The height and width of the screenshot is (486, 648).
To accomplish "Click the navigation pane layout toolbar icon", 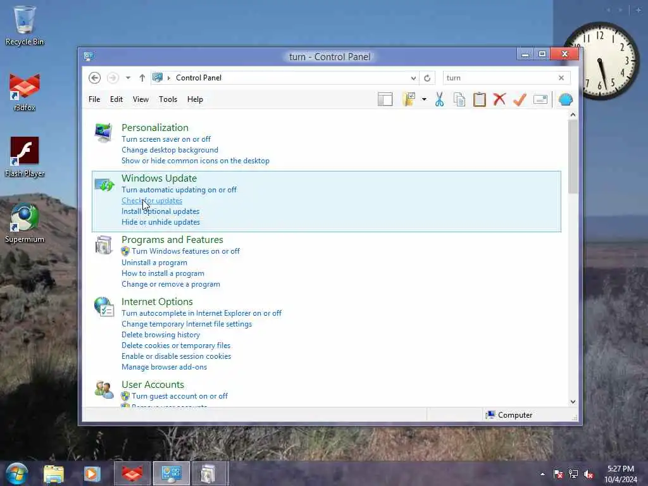I will [x=385, y=99].
